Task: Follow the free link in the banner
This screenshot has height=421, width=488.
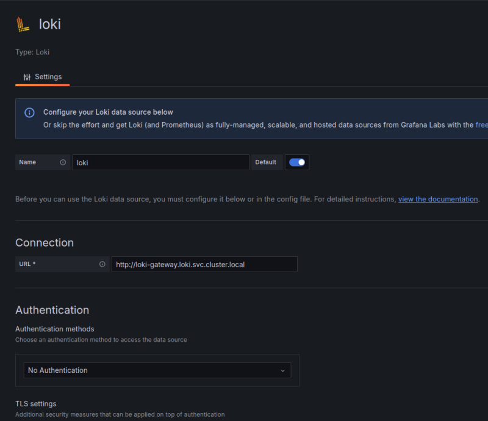Action: pyautogui.click(x=481, y=124)
